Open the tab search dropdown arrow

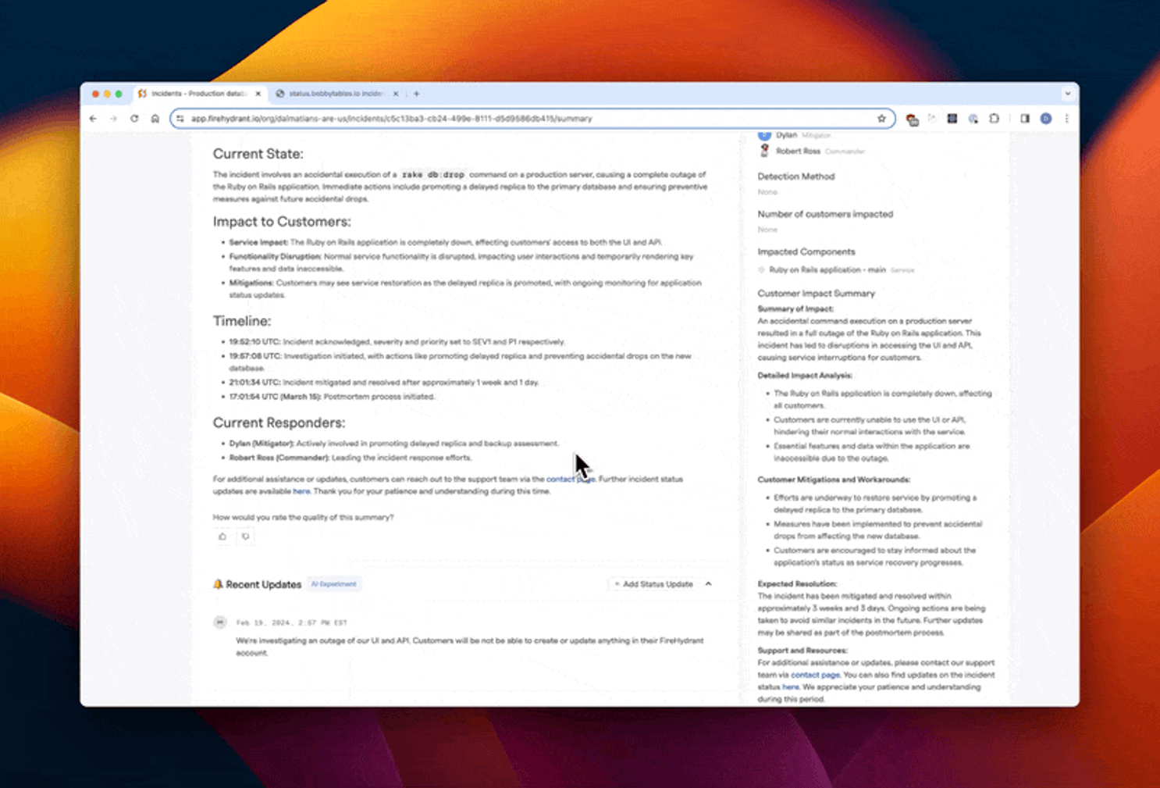[x=1067, y=94]
